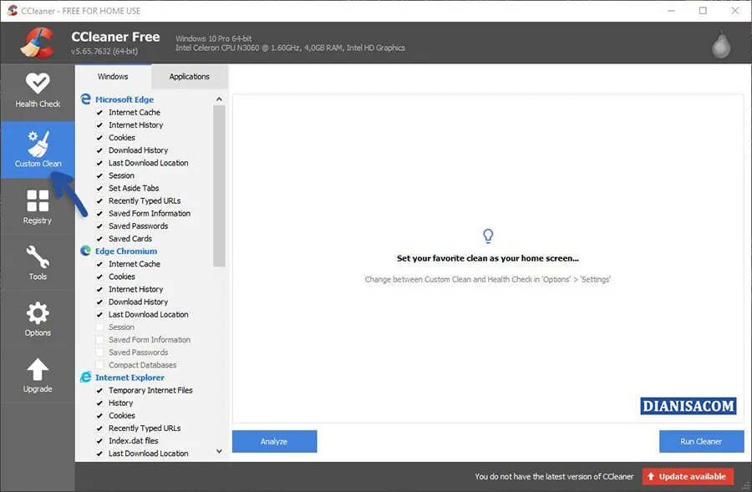752x492 pixels.
Task: Select the Windows tab
Action: tap(113, 76)
